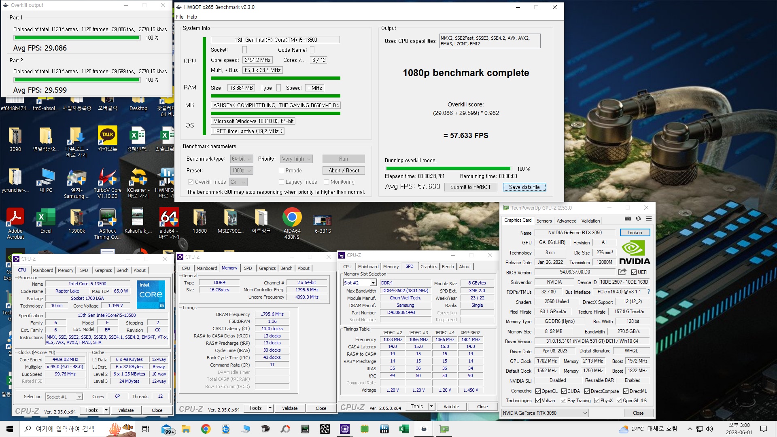Open the Mail app in the taskbar
This screenshot has width=777, height=437.
click(x=167, y=429)
